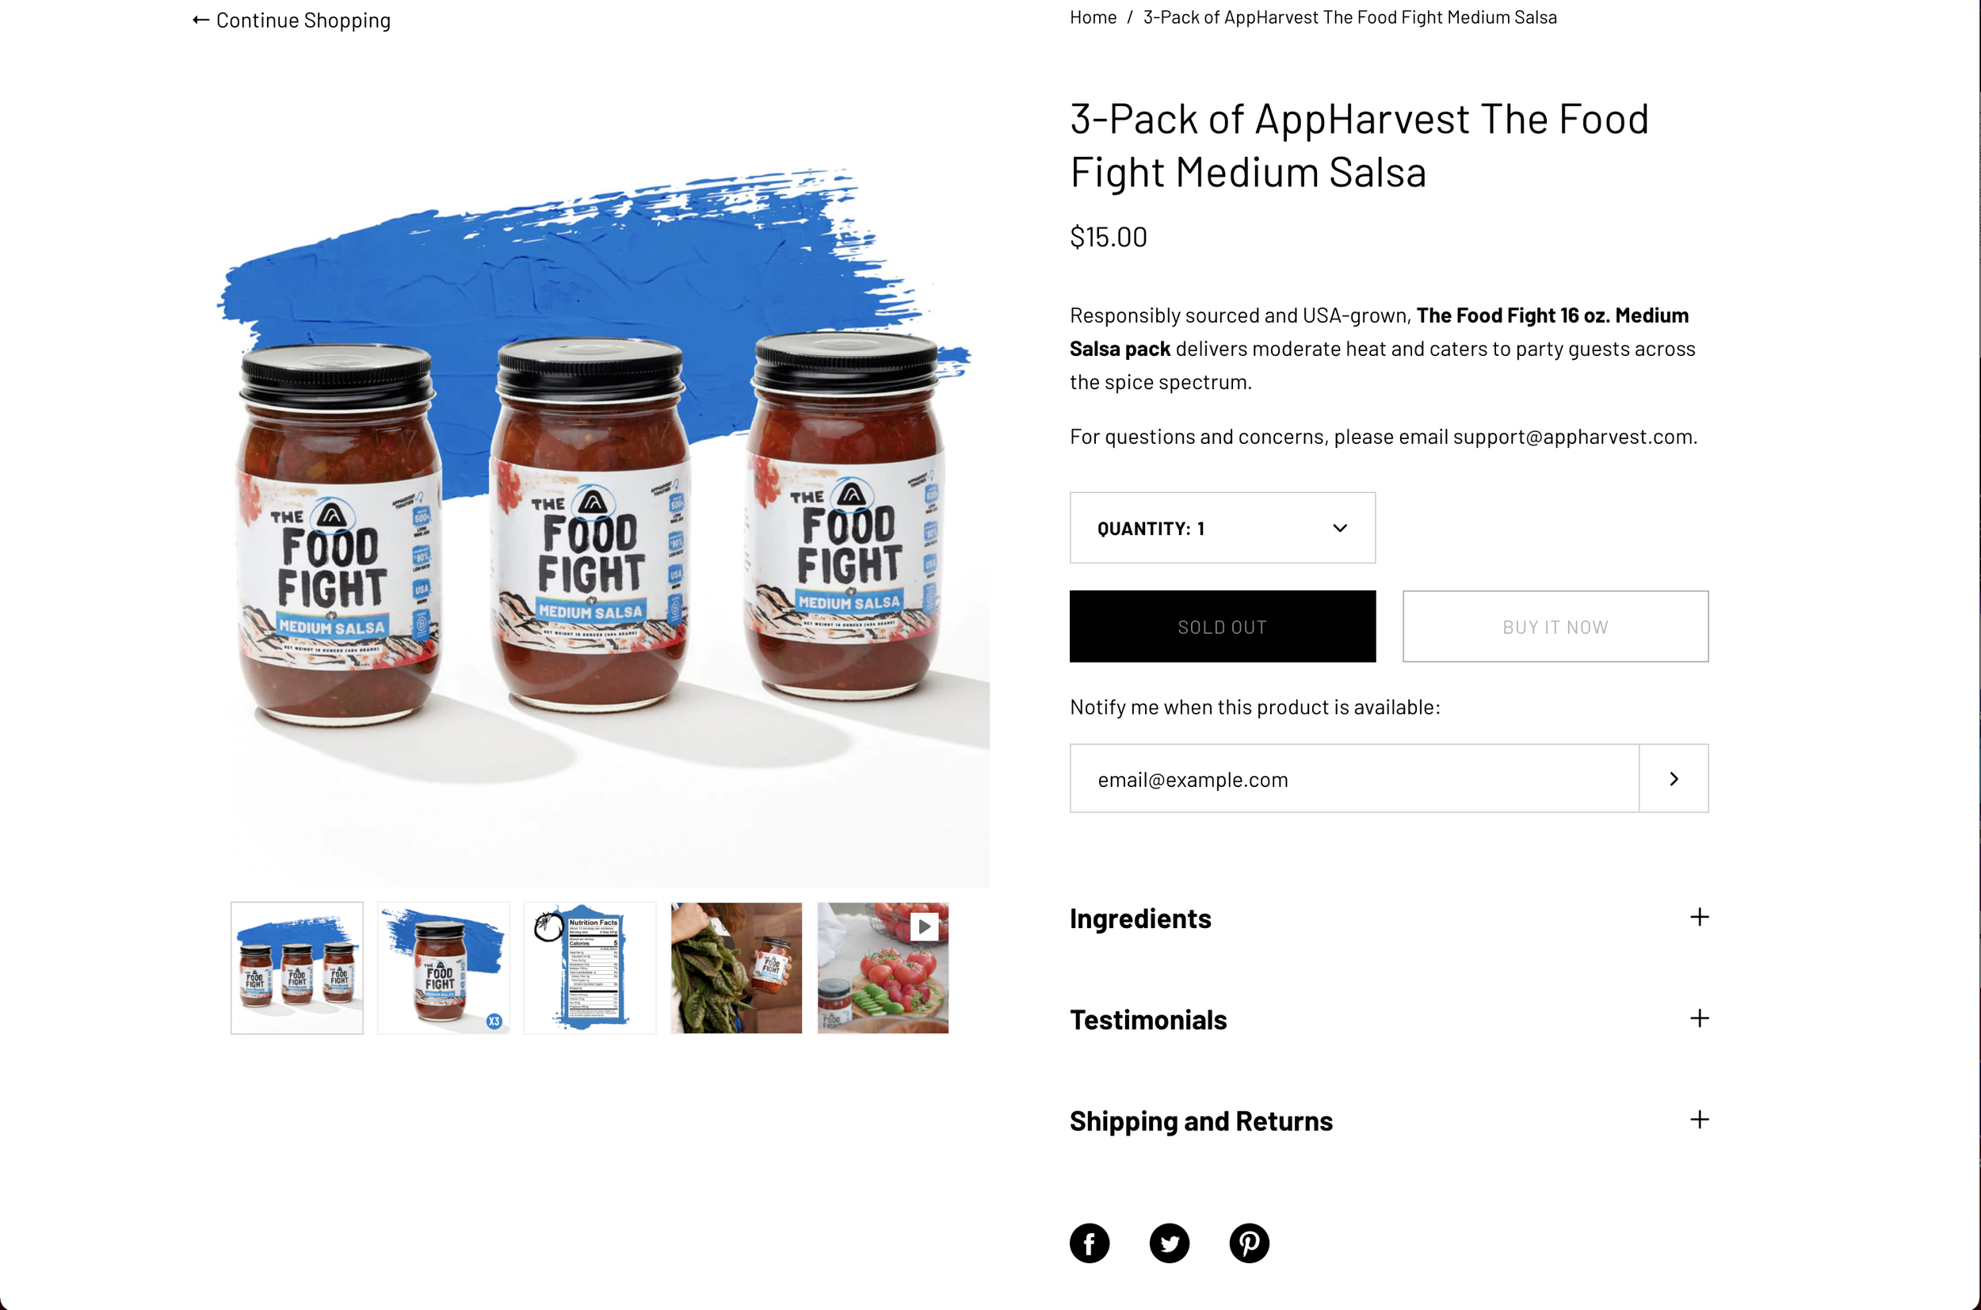The width and height of the screenshot is (1981, 1310).
Task: Click the plus icon beside Testimonials
Action: coord(1699,1018)
